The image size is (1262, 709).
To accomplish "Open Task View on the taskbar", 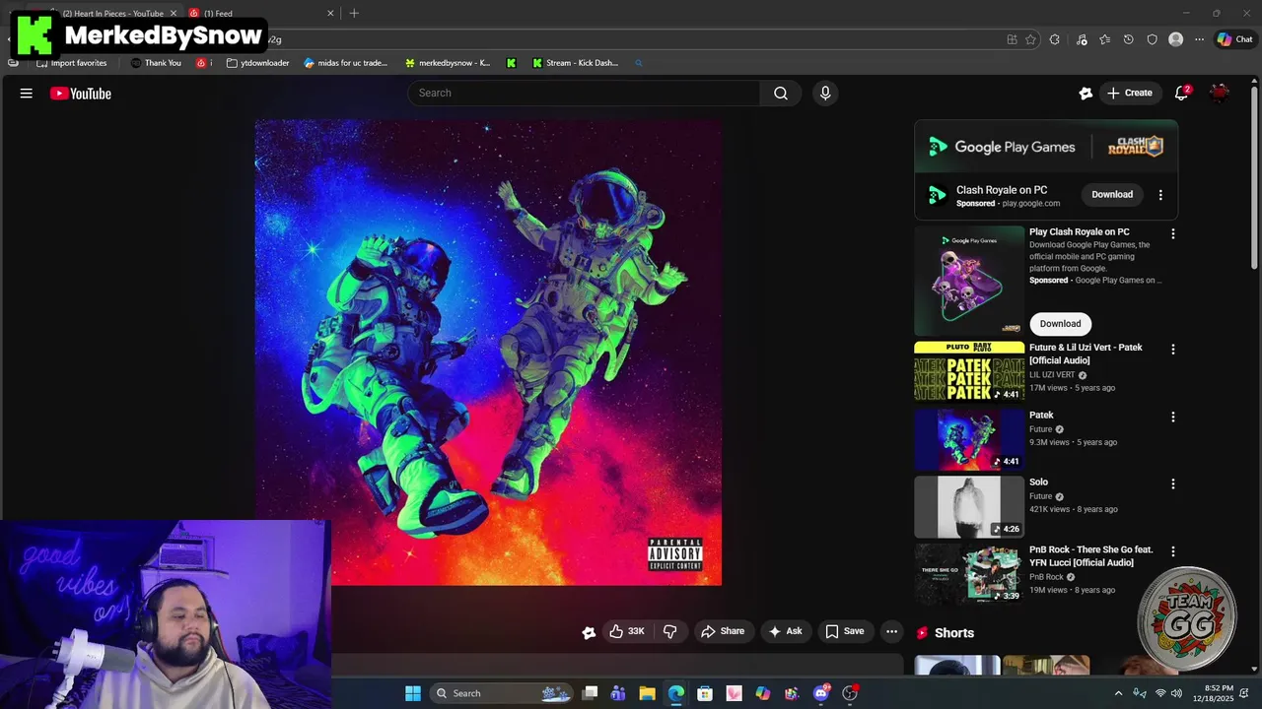I will click(x=590, y=693).
